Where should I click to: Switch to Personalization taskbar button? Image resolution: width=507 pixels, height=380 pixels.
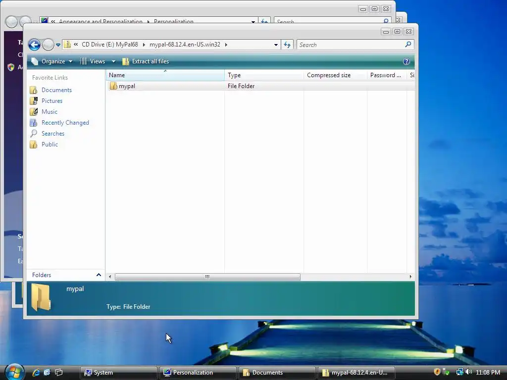point(198,373)
